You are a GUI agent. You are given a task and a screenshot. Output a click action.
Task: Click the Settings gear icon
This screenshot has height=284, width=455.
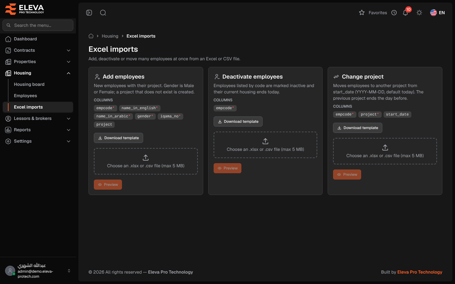pos(8,141)
